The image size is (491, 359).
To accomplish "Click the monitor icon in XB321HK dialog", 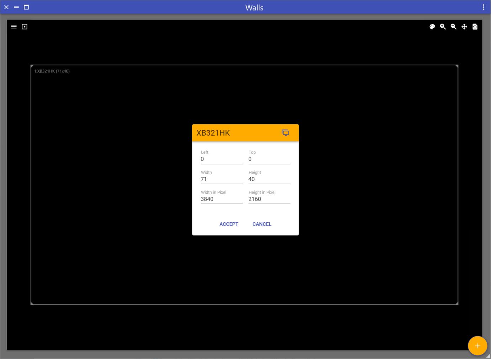I will (x=285, y=133).
